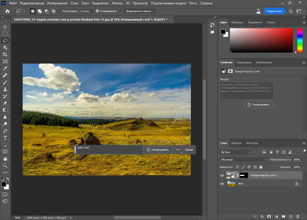Toggle visibility of Генеративный слой 1
The width and height of the screenshot is (307, 220).
click(222, 175)
